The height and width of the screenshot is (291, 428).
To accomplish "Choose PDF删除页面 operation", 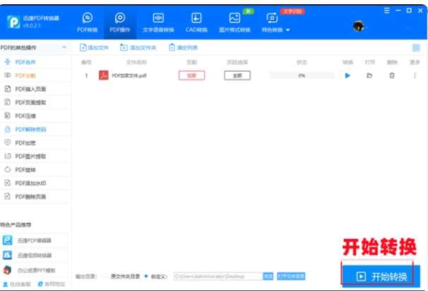I will 35,197.
